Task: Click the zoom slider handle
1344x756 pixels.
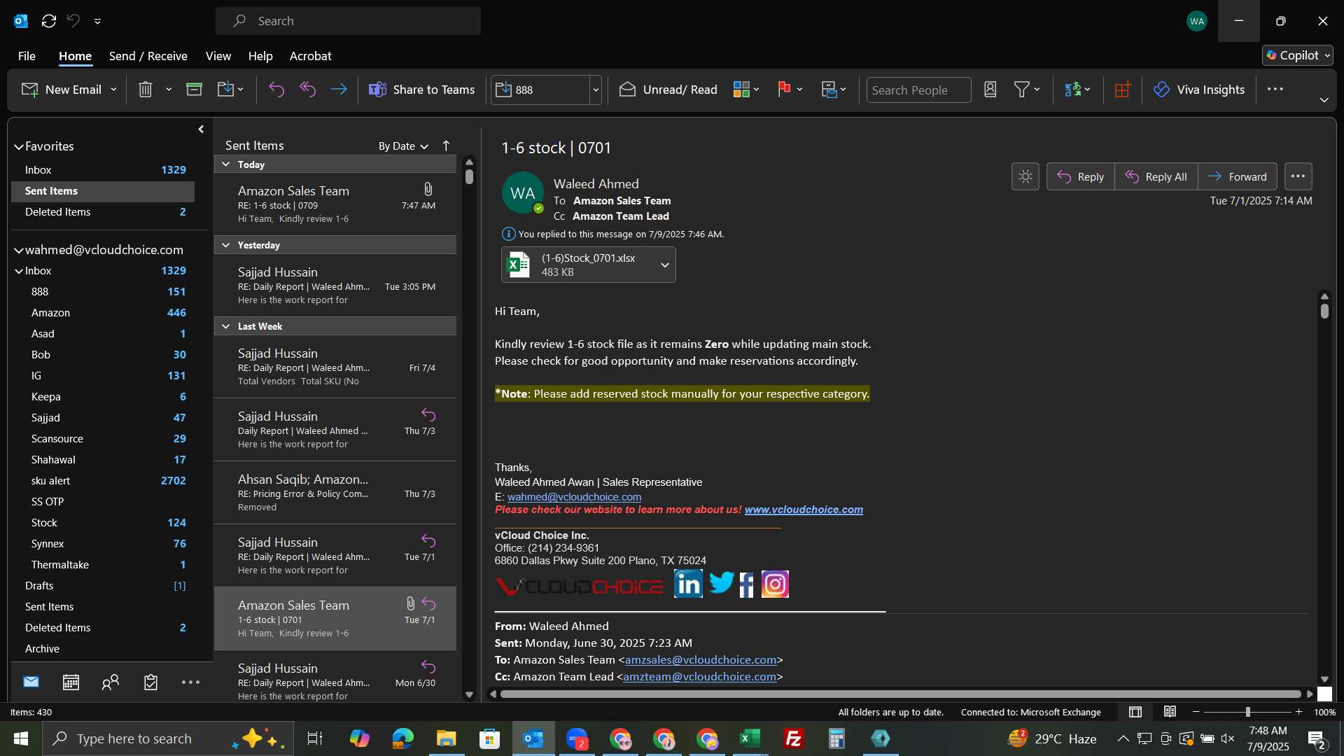Action: (x=1247, y=712)
